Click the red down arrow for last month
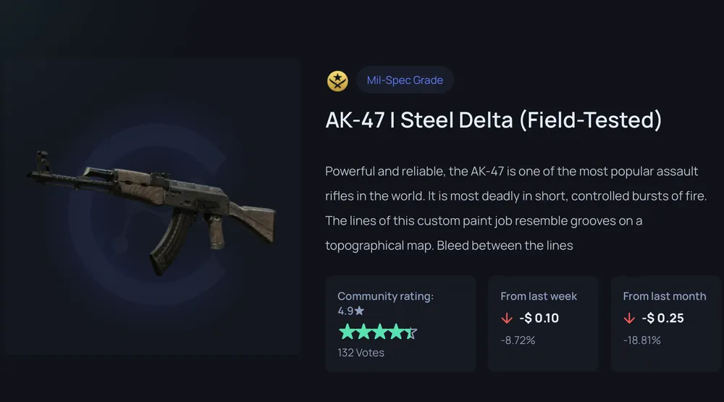Viewport: 724px width, 402px height. (629, 319)
